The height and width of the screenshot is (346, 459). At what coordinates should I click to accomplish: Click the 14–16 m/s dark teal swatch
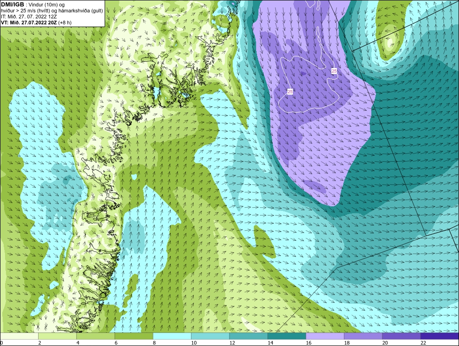[287, 336]
